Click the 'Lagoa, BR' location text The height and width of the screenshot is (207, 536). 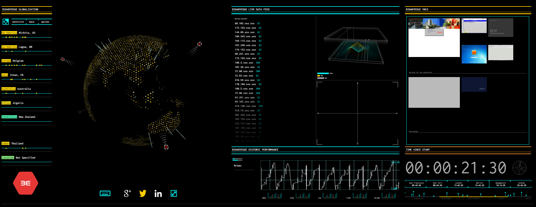click(x=26, y=47)
